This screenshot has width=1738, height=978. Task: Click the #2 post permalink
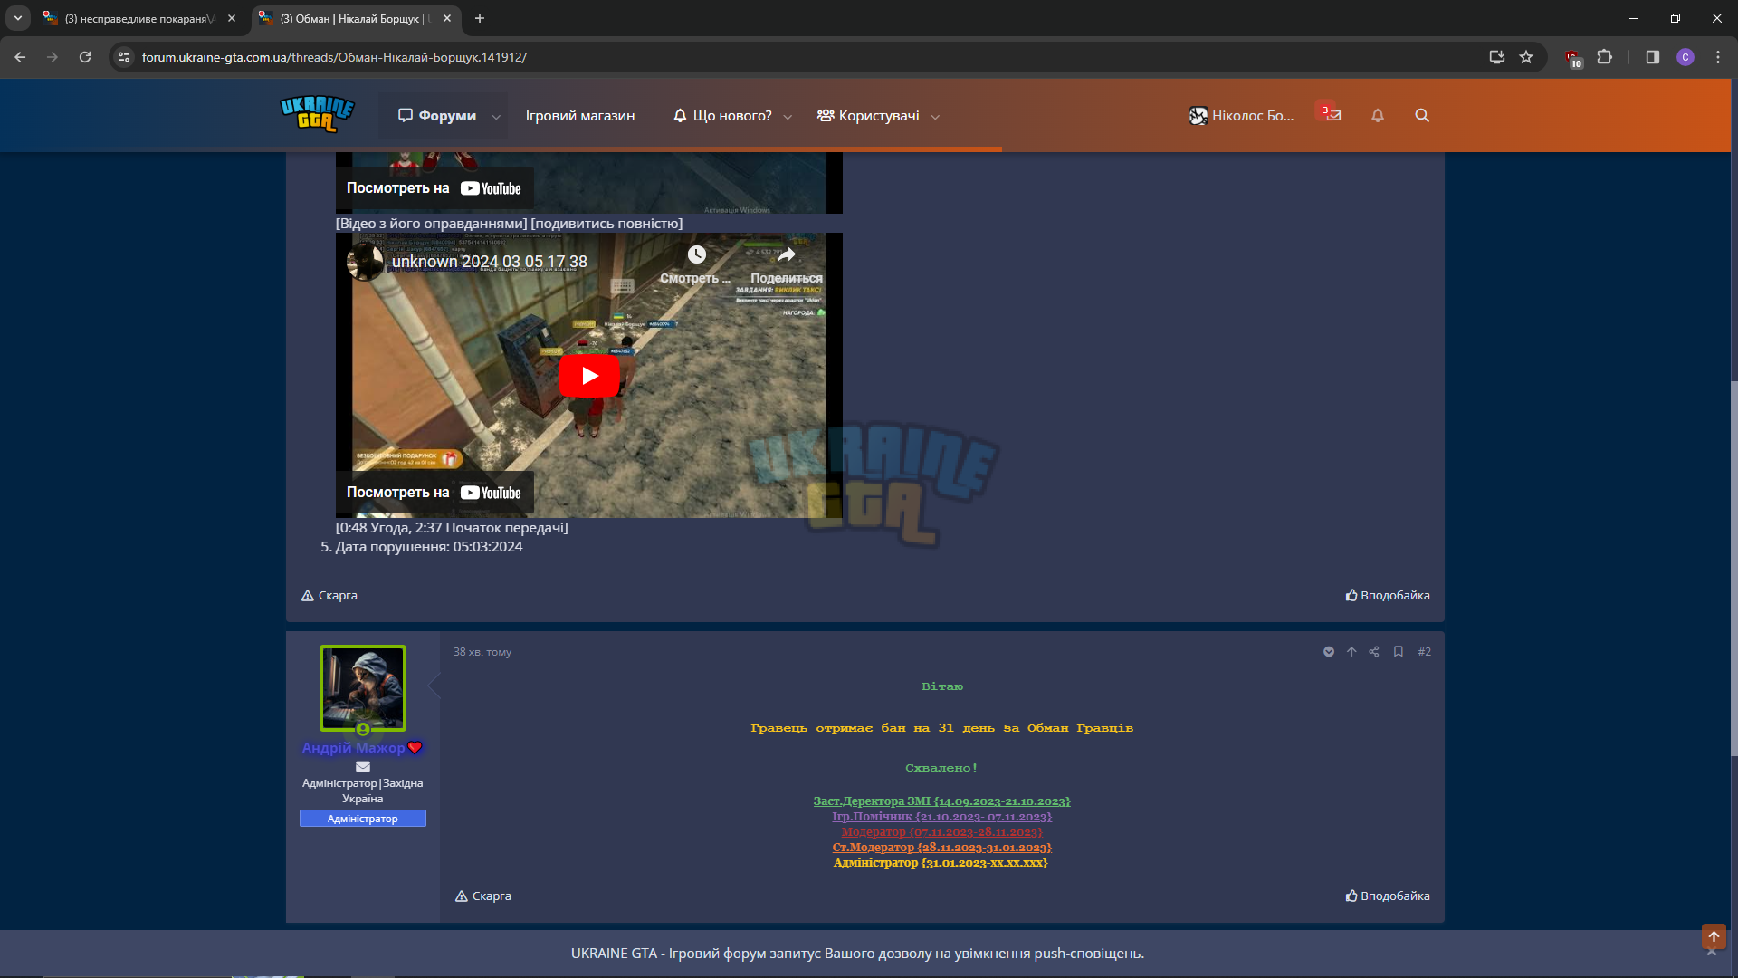pos(1425,652)
